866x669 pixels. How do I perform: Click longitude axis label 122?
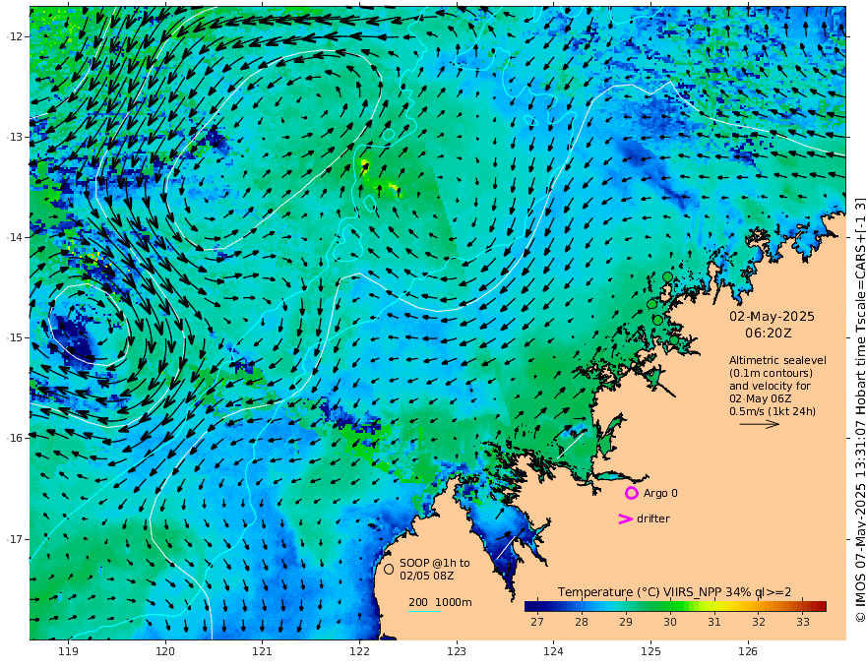point(359,651)
